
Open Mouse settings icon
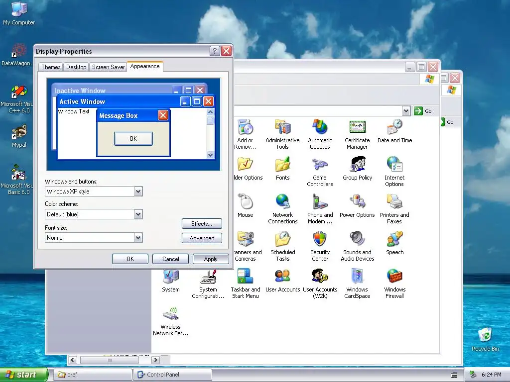(x=245, y=201)
